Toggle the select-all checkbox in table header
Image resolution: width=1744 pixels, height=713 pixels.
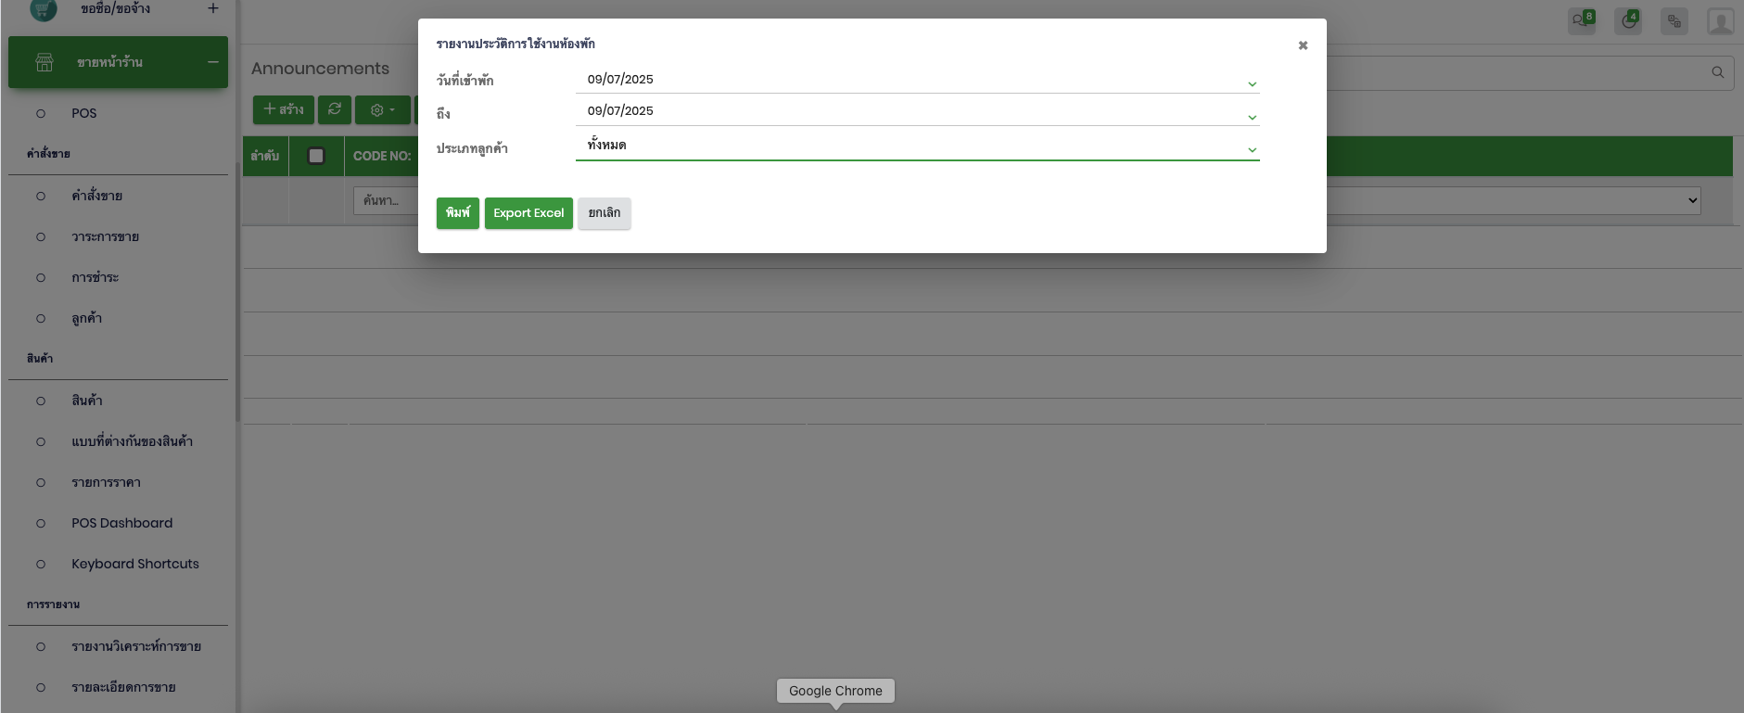[x=316, y=156]
